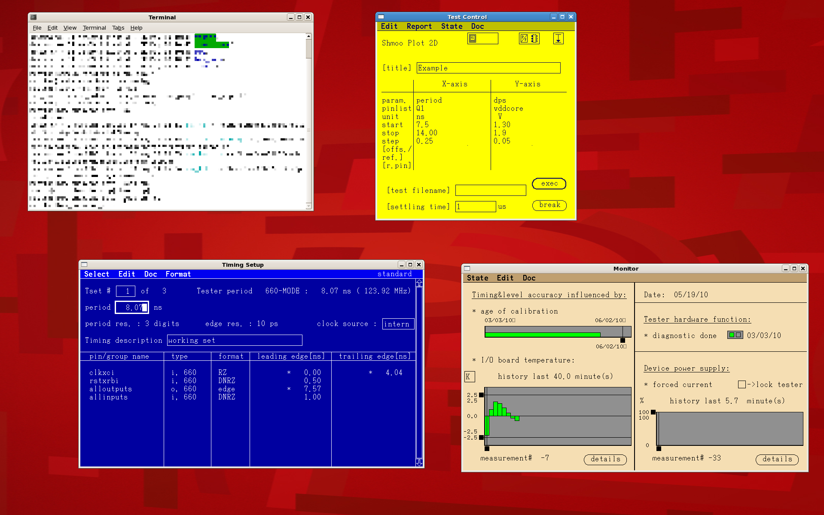Click the Timing Setup scroll down arrow
This screenshot has height=515, width=824.
point(419,462)
